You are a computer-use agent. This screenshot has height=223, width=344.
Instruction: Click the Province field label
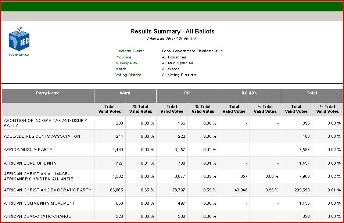click(x=124, y=57)
